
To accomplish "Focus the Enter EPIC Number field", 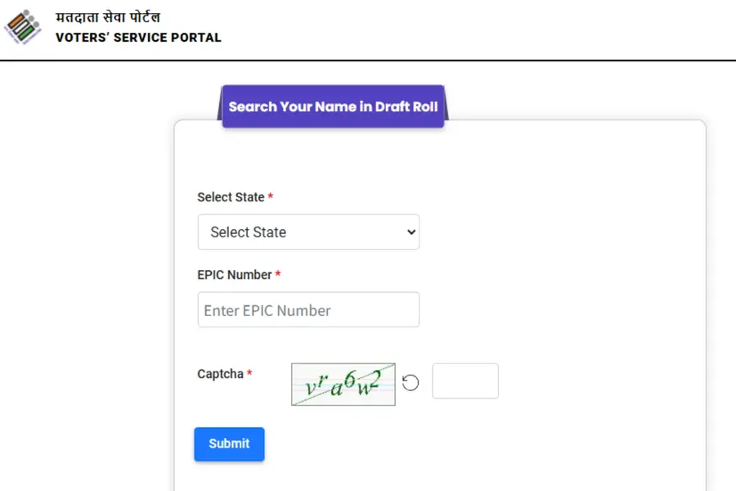I will tap(308, 309).
